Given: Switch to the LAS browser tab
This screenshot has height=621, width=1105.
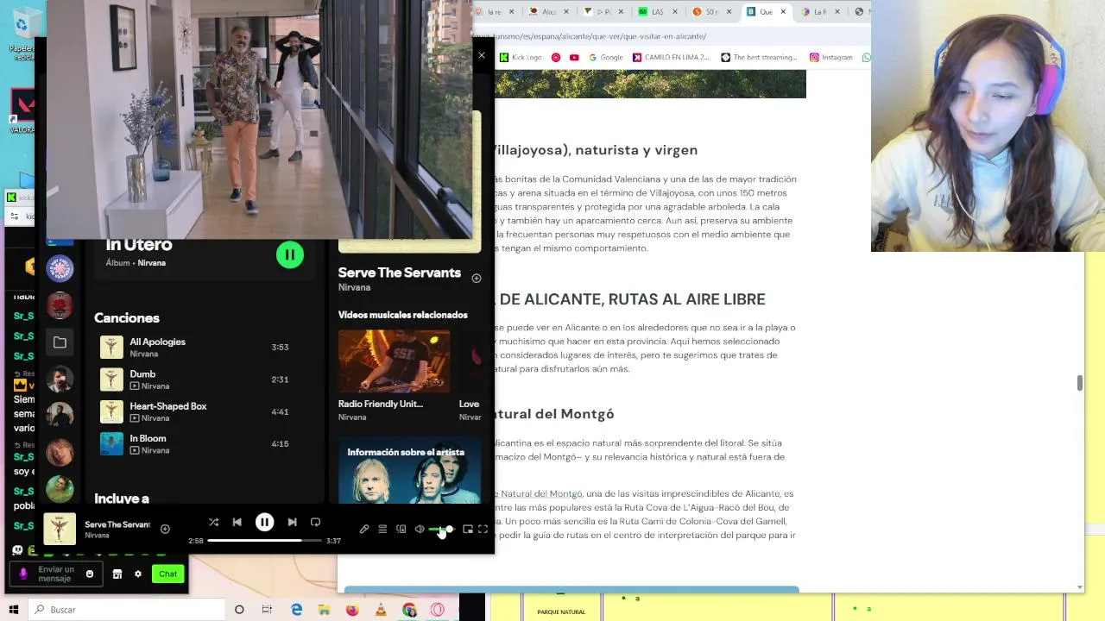Looking at the screenshot, I should point(658,12).
